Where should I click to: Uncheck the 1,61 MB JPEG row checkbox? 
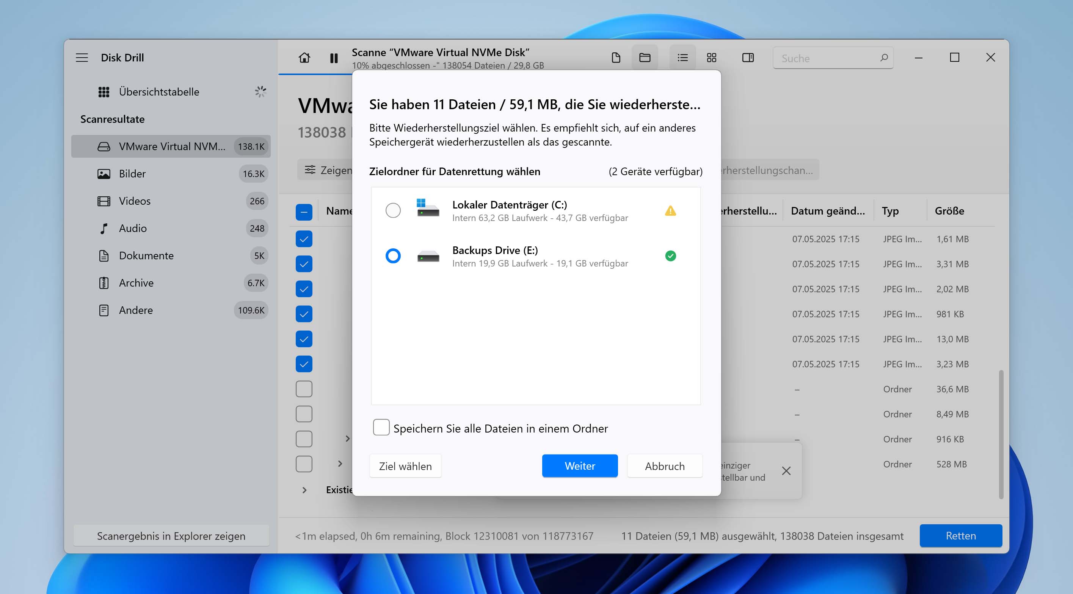click(304, 239)
